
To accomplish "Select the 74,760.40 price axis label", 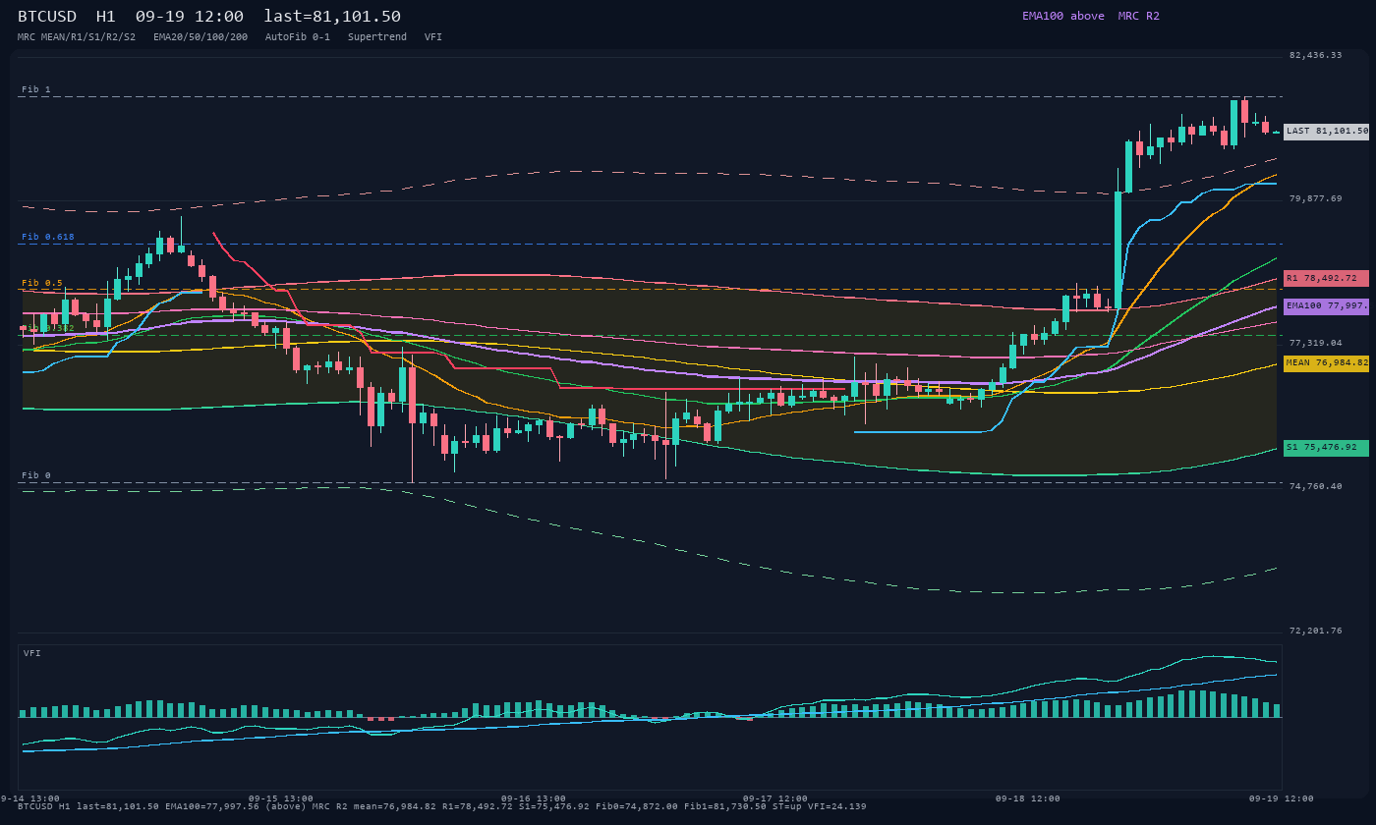I will (1315, 486).
